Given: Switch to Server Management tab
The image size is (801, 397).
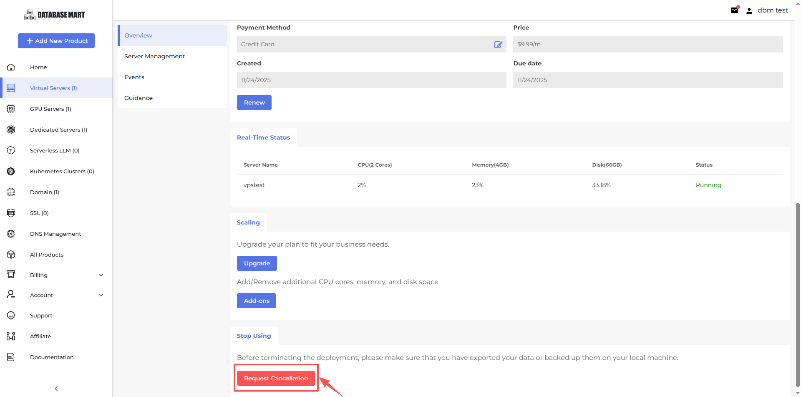Looking at the screenshot, I should click(172, 56).
